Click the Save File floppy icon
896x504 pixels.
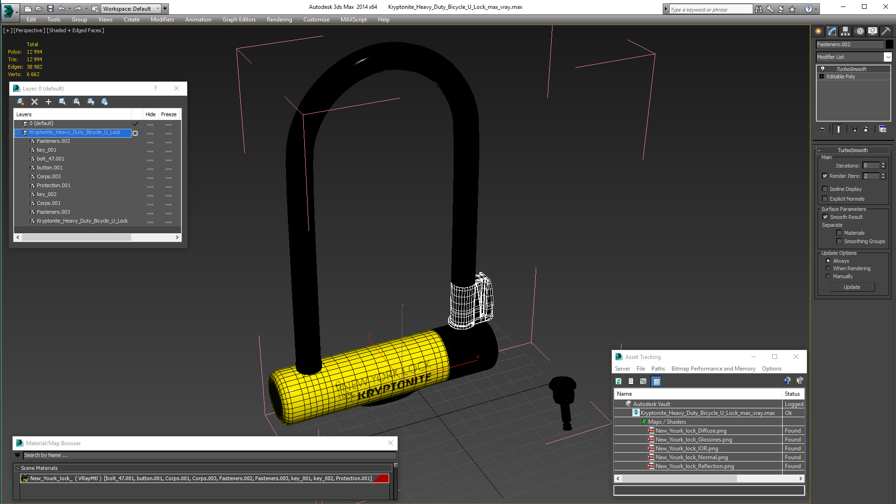pos(50,8)
